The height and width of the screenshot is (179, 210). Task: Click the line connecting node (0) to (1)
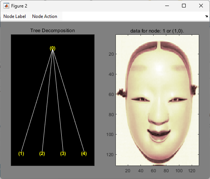(x=37, y=101)
